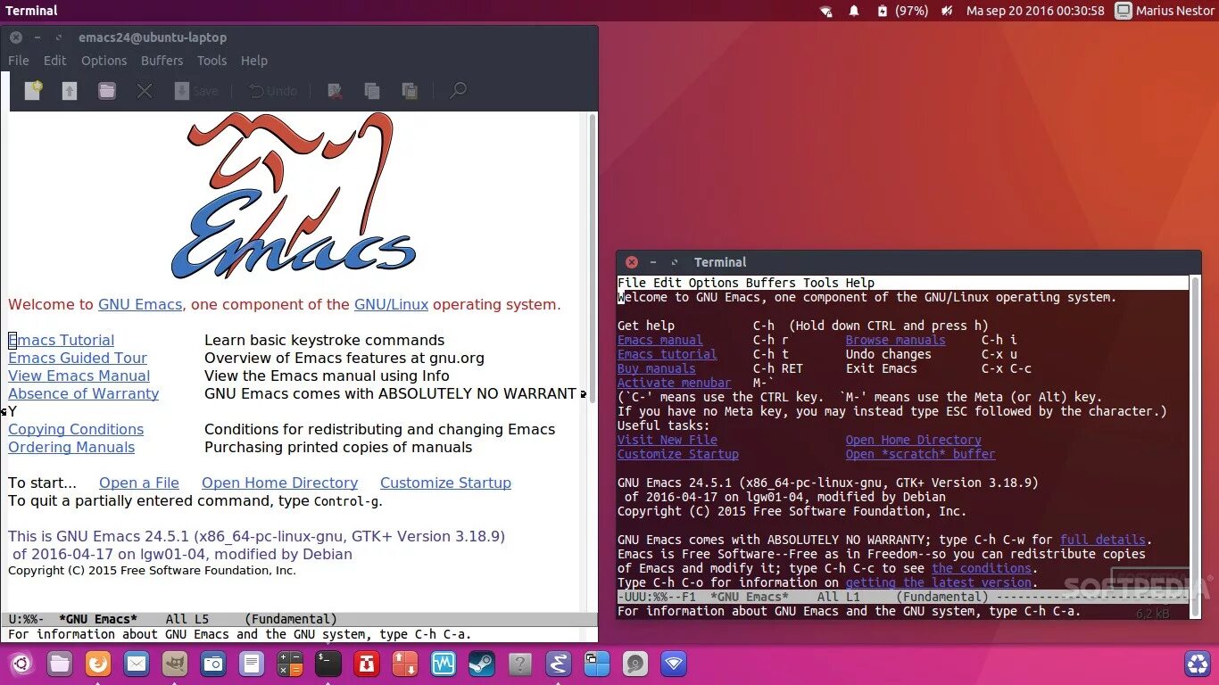Click the Terminal window scrollbar
The width and height of the screenshot is (1219, 685).
point(1195,446)
